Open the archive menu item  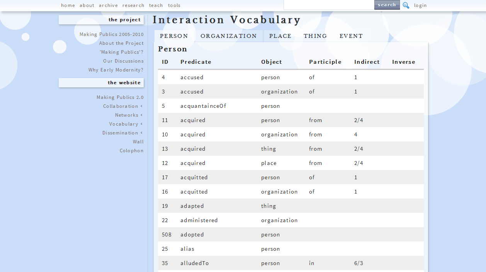[x=108, y=5]
